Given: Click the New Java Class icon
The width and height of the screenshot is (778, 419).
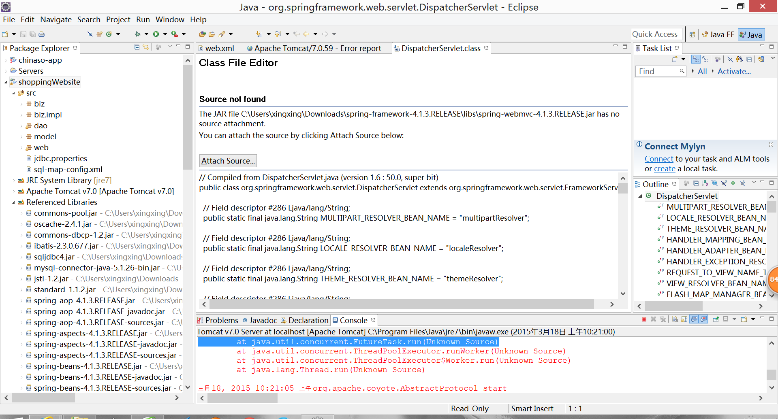Looking at the screenshot, I should 109,34.
